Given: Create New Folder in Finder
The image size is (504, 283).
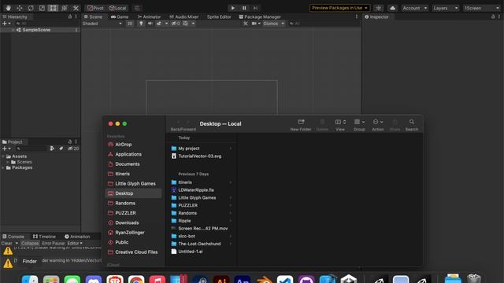Looking at the screenshot, I should [301, 125].
